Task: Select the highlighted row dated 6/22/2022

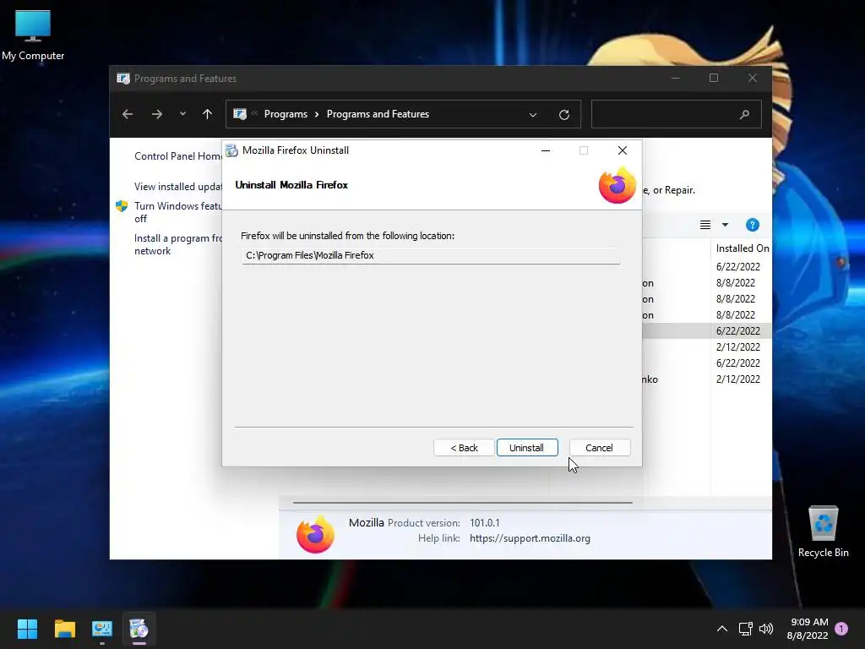Action: coord(707,330)
